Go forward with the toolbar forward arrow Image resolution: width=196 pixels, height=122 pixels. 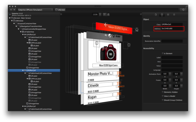pos(14,10)
